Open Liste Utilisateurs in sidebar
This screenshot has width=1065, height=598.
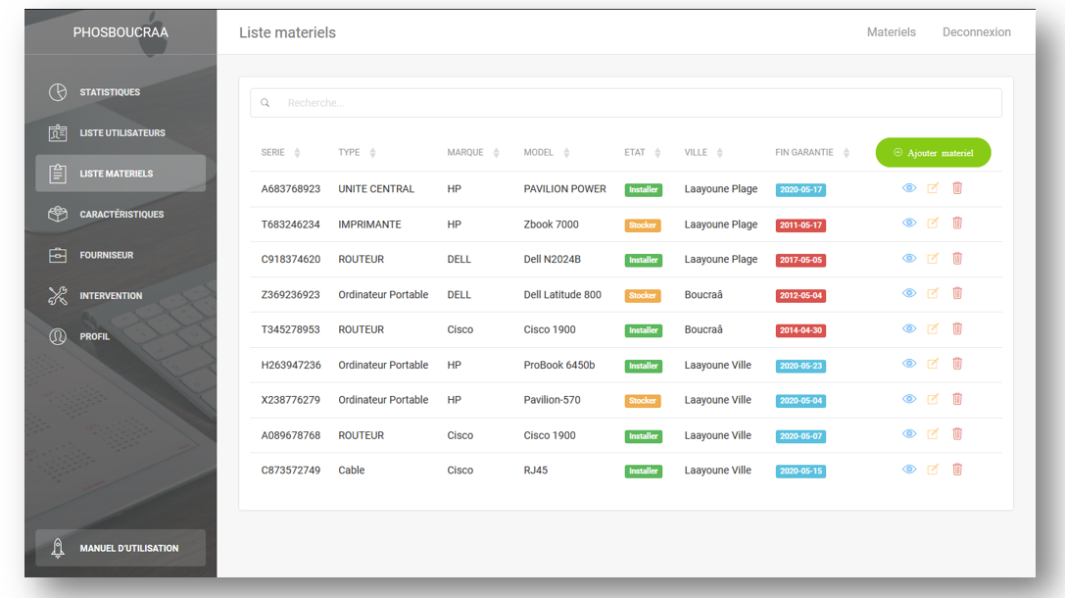[x=121, y=133]
